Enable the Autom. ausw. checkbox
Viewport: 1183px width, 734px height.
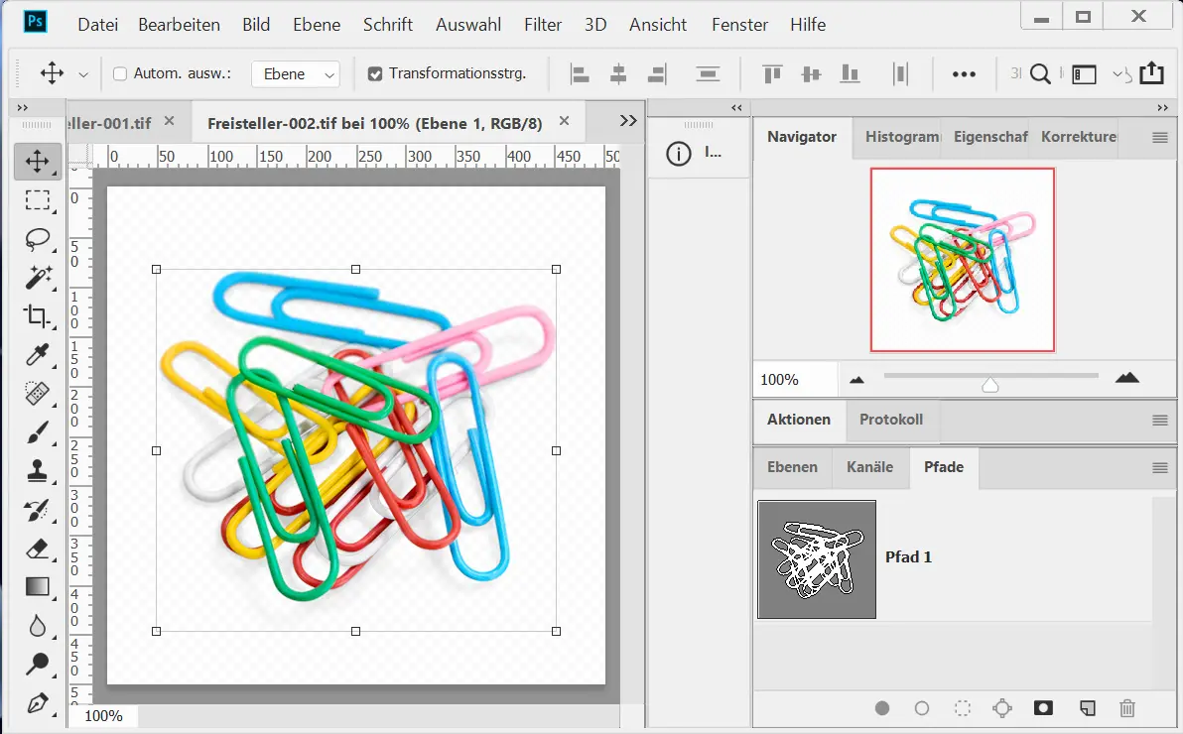point(120,73)
